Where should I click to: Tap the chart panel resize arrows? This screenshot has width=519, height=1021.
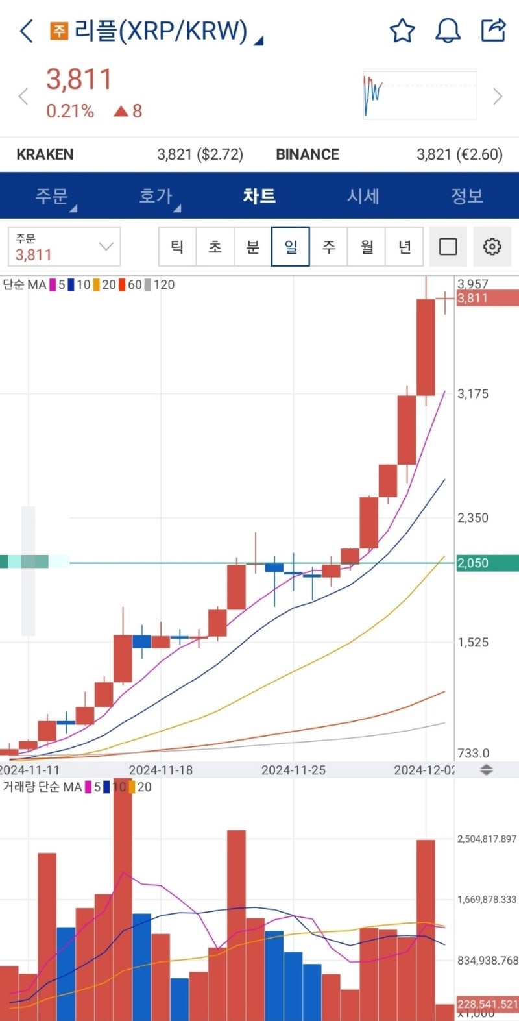pos(486,770)
